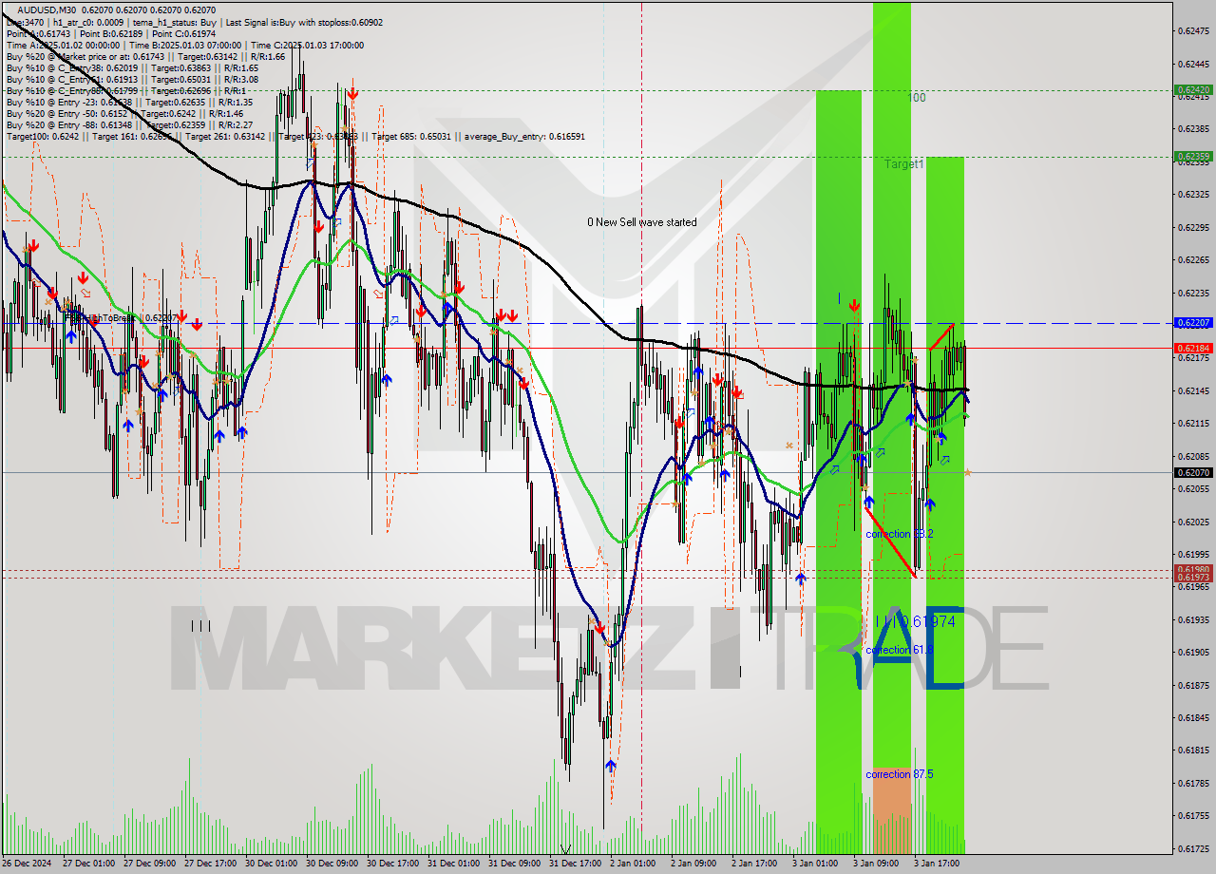Click the '26 Dec 2024' time axis label
The width and height of the screenshot is (1216, 874).
point(27,864)
